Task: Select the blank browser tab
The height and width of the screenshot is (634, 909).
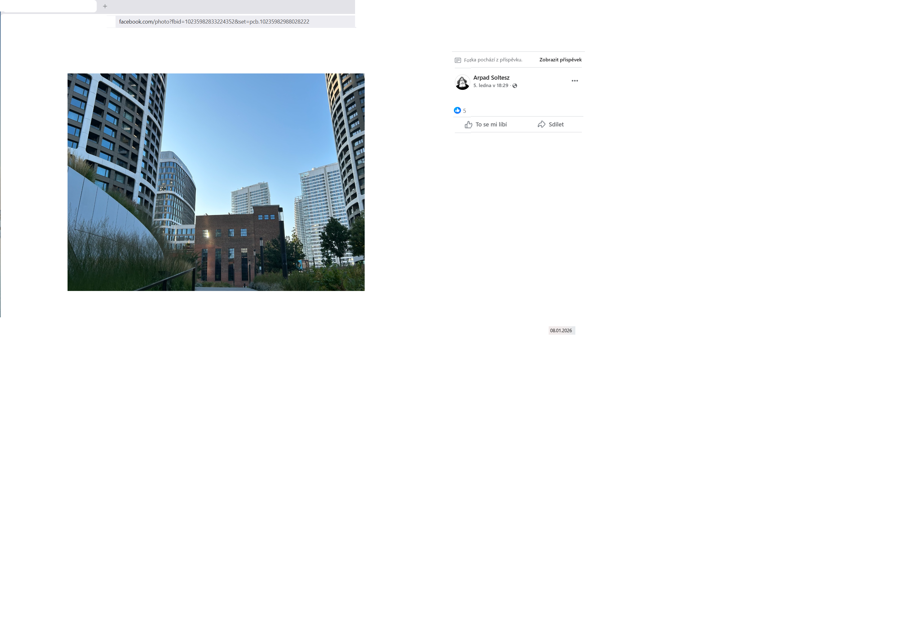Action: pos(48,6)
